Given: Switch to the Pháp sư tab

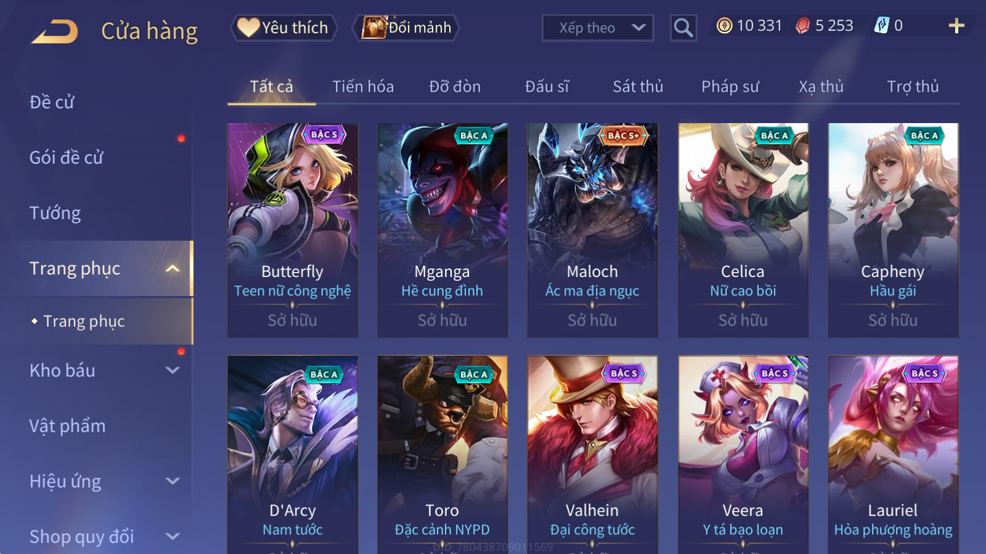Looking at the screenshot, I should pos(730,87).
